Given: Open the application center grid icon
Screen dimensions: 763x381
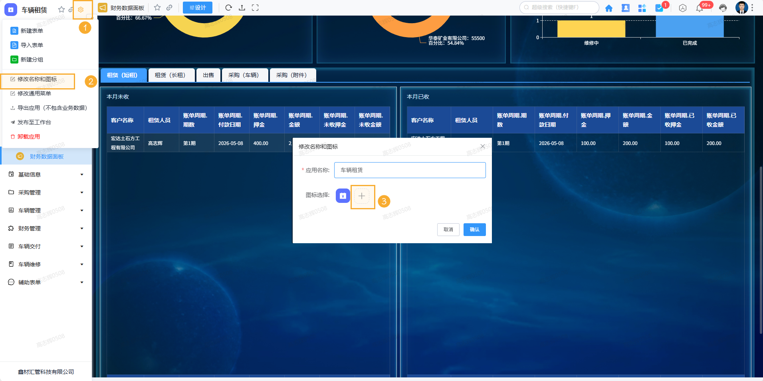Looking at the screenshot, I should (642, 8).
